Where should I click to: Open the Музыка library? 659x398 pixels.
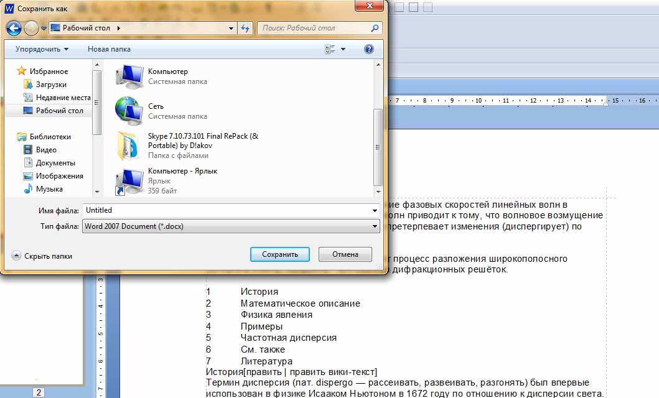49,189
